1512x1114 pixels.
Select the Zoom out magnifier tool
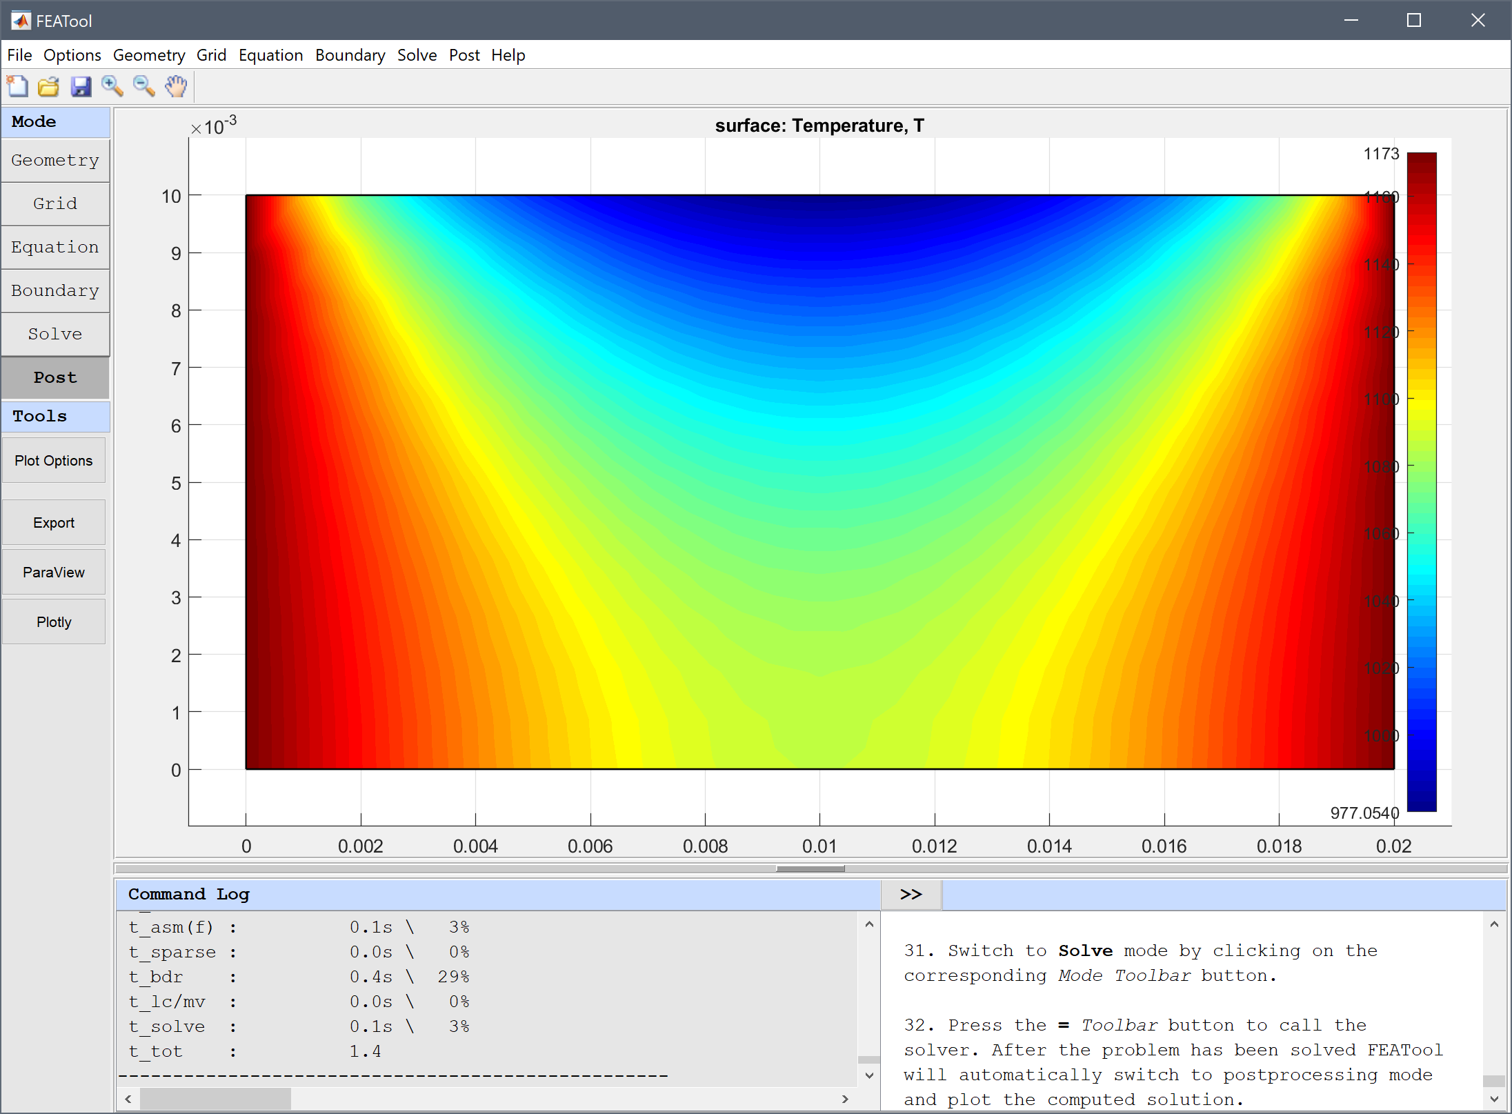pos(144,86)
